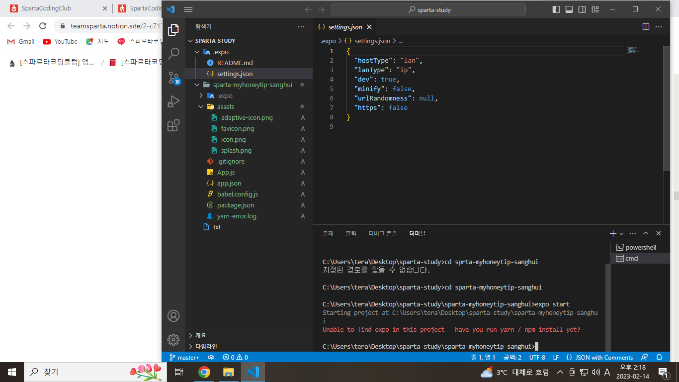The height and width of the screenshot is (382, 679).
Task: Go back using the VS Code navigation arrow
Action: tap(308, 9)
